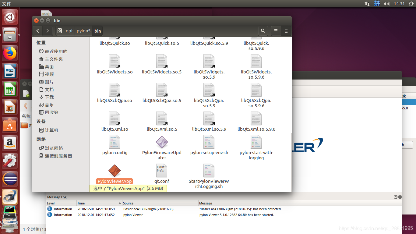The image size is (416, 234).
Task: Select the pylon-setup-env.sh script
Action: 209,142
